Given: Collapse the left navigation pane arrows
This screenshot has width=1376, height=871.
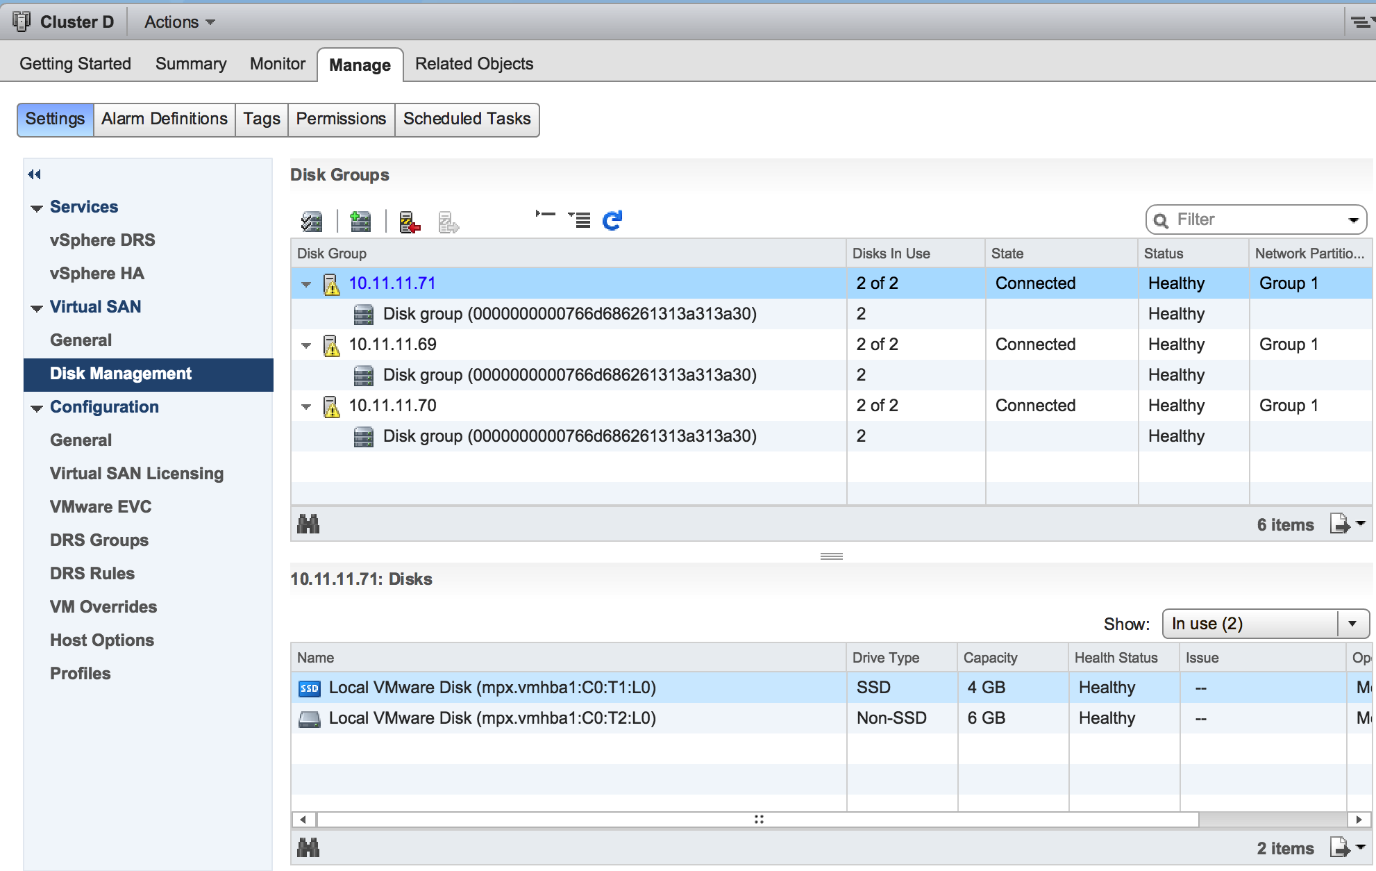Looking at the screenshot, I should [35, 174].
